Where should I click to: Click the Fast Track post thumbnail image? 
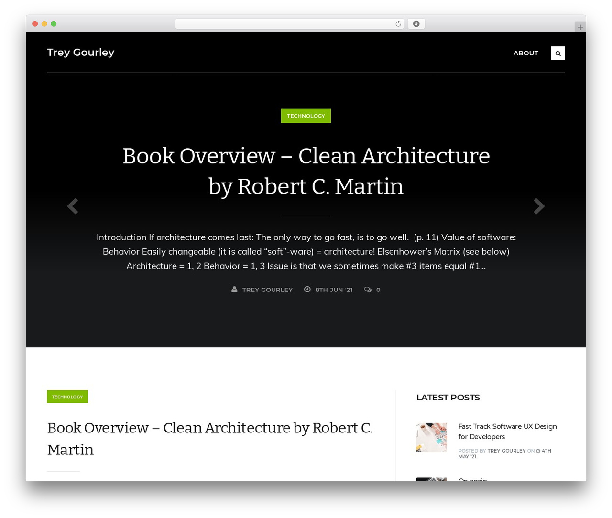coord(432,437)
